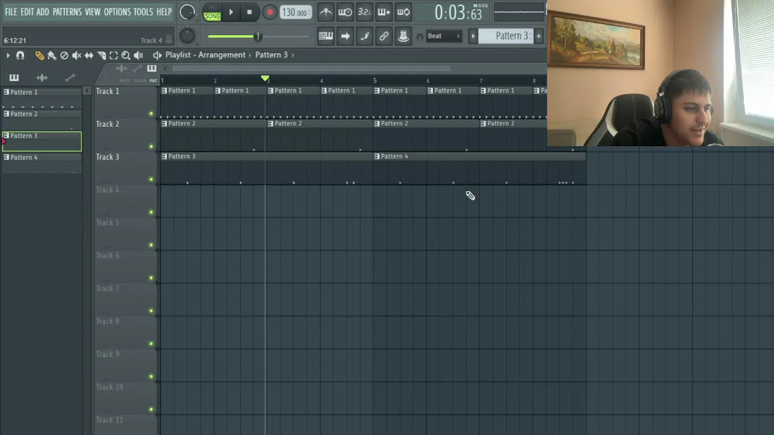The height and width of the screenshot is (435, 774).
Task: Open the ADD menu
Action: tap(42, 12)
